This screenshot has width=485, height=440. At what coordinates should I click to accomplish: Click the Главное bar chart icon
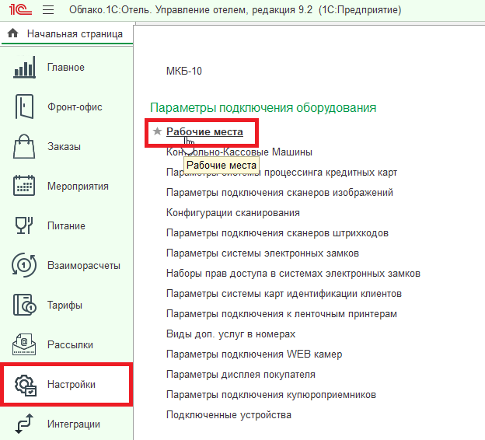coord(24,67)
